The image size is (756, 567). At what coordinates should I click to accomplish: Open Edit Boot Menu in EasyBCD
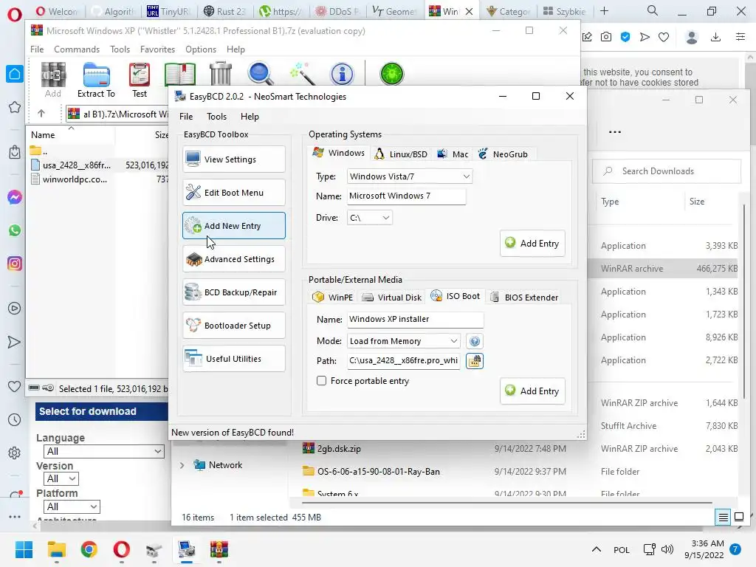coord(234,193)
